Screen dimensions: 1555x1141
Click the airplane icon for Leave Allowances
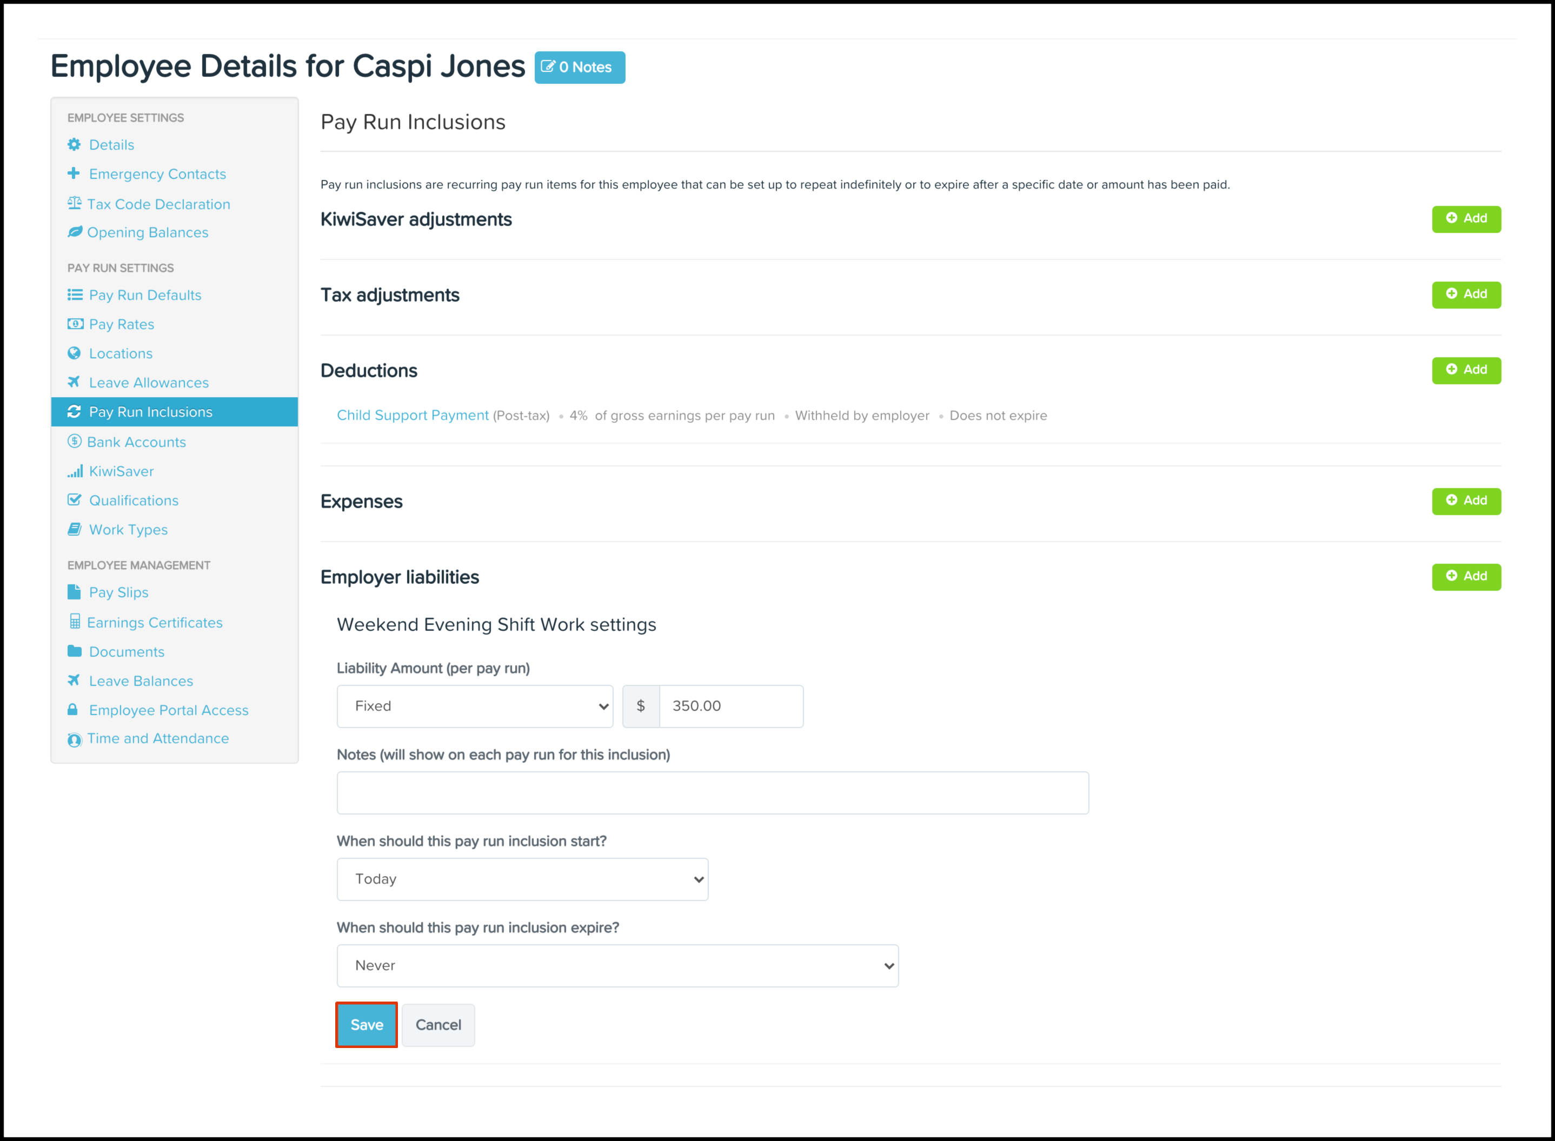(74, 382)
